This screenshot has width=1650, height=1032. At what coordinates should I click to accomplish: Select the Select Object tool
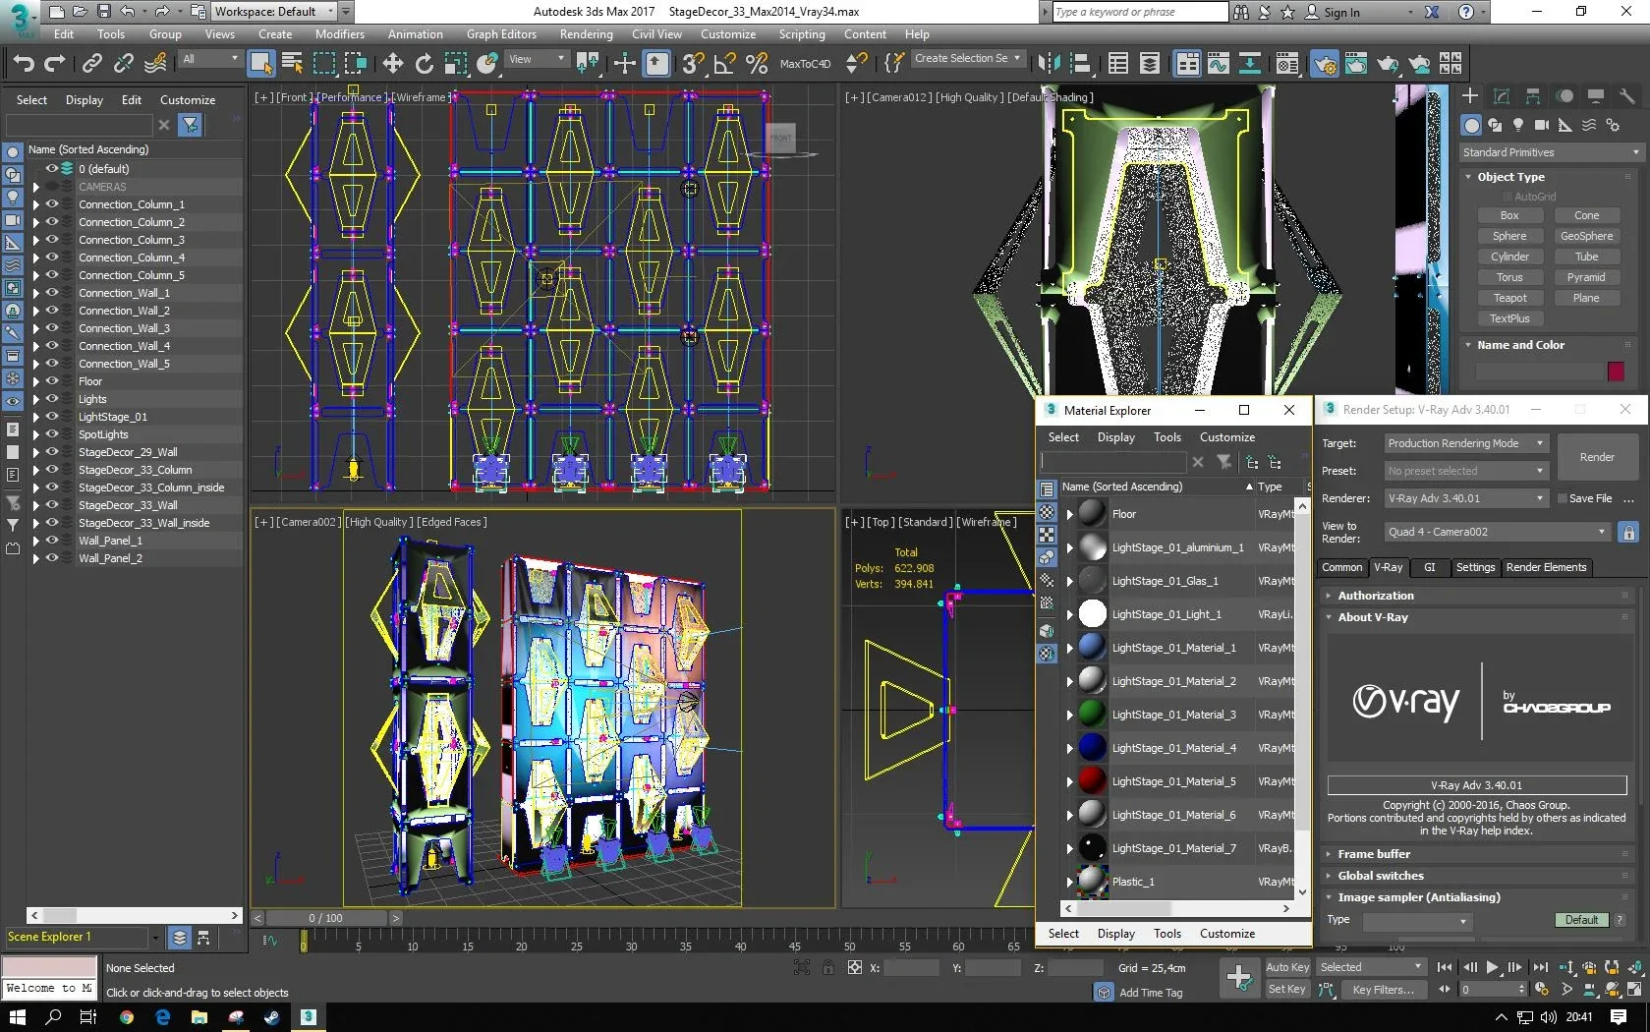(260, 64)
